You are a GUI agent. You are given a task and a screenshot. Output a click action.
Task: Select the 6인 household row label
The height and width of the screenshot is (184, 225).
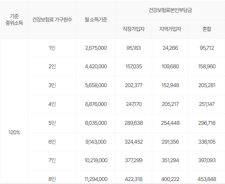coord(52,142)
